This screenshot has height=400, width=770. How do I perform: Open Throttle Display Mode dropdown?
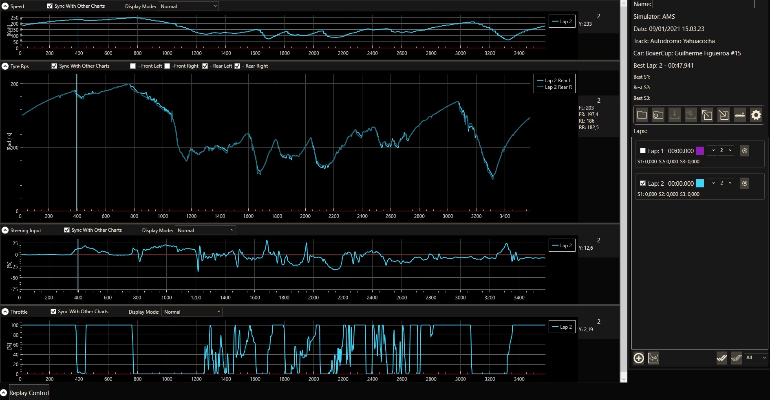point(192,312)
